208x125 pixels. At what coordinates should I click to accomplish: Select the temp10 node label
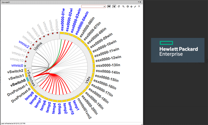click(71, 108)
